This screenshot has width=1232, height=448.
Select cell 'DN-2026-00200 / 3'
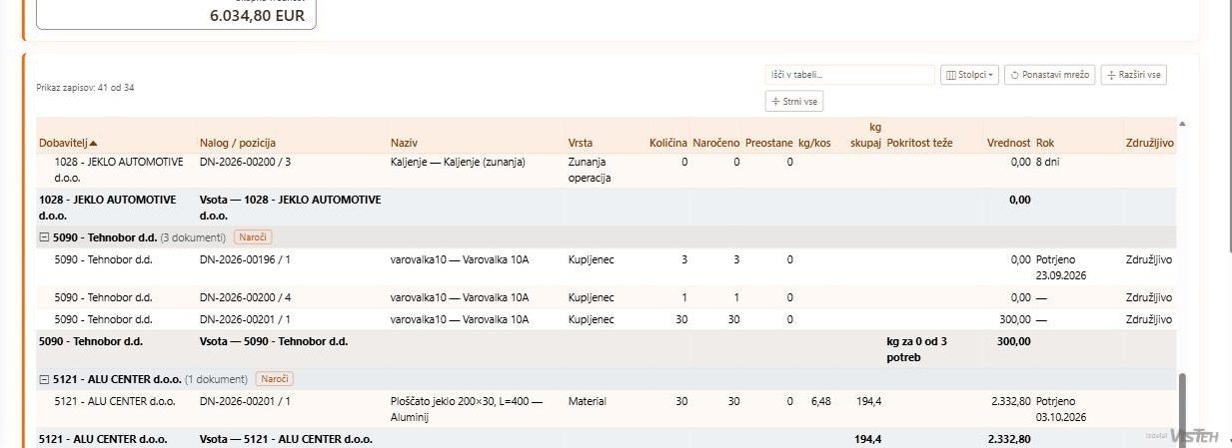click(246, 162)
